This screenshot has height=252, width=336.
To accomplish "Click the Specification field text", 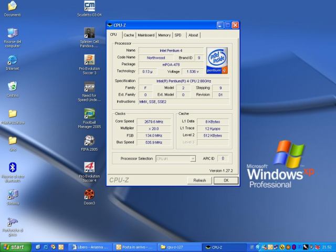I will 184,81.
